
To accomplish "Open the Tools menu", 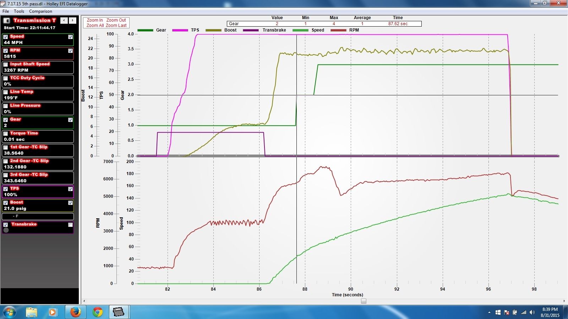I will click(19, 11).
